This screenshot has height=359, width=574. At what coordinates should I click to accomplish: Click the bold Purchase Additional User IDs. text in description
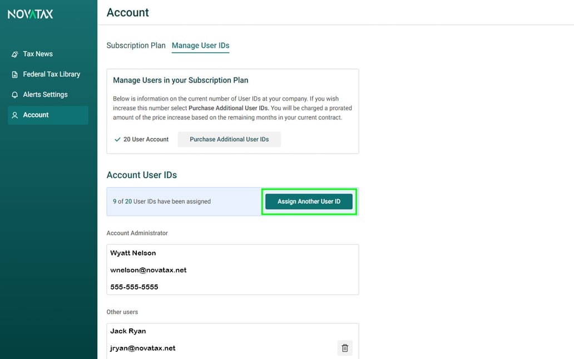[229, 108]
